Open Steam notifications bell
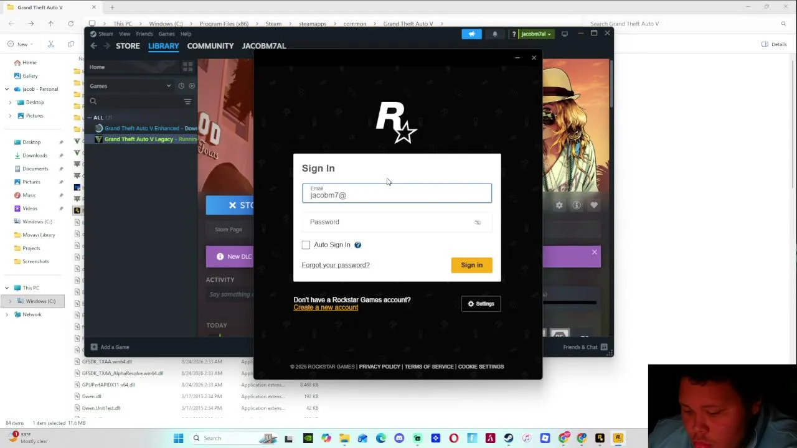The width and height of the screenshot is (797, 448). click(x=495, y=34)
